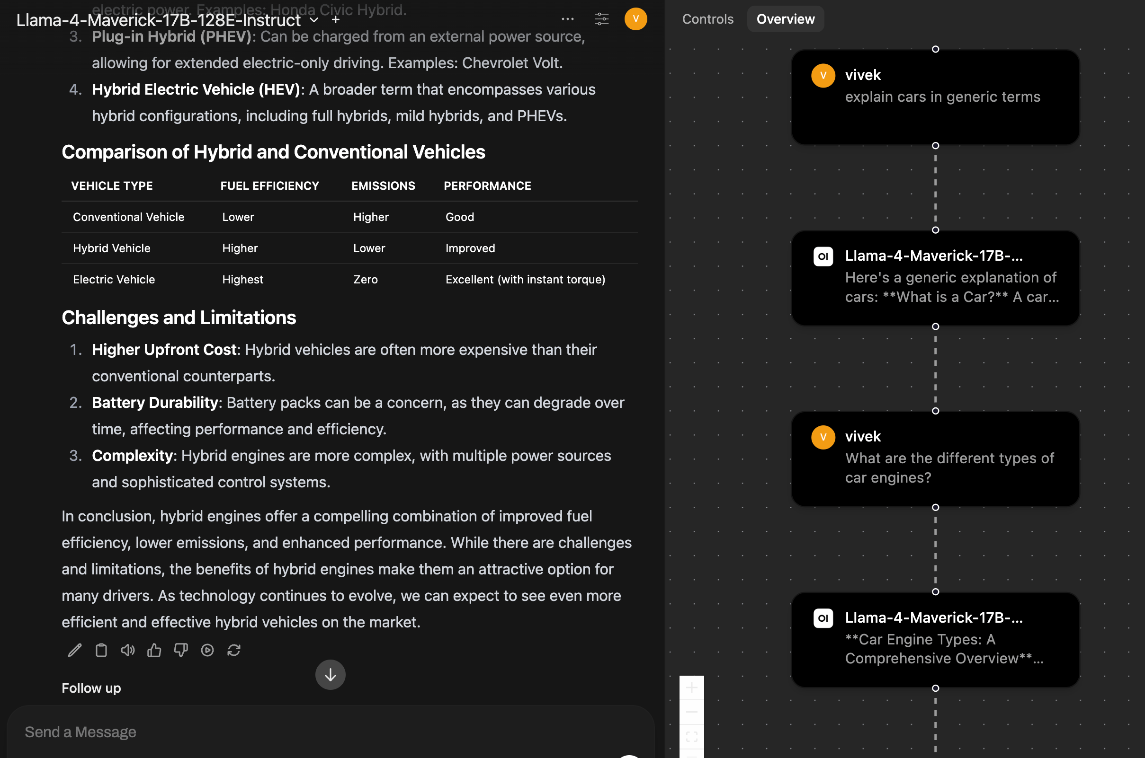Jump to bottom with down-arrow button
The height and width of the screenshot is (758, 1145).
pos(331,675)
